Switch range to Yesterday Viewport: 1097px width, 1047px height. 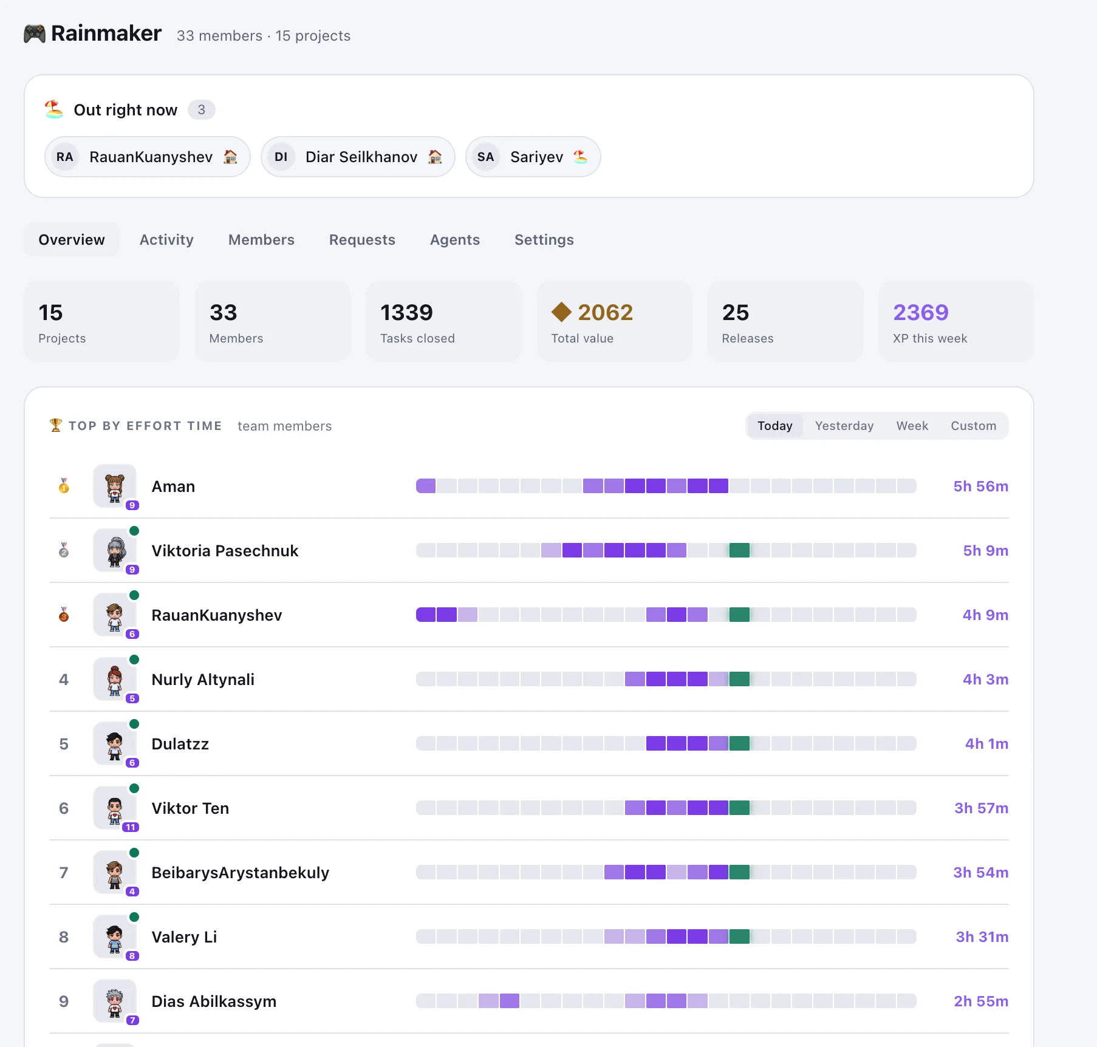coord(844,426)
